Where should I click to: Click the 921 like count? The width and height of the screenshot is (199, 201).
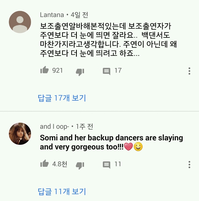tap(57, 71)
